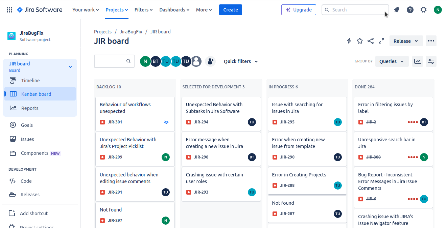Viewport: 447px width, 228px height.
Task: Open the notifications bell icon
Action: pos(397,10)
